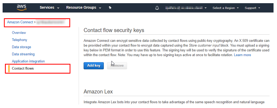The image size is (277, 108).
Task: Select Data streaming in sidebar
Action: [x=23, y=54]
